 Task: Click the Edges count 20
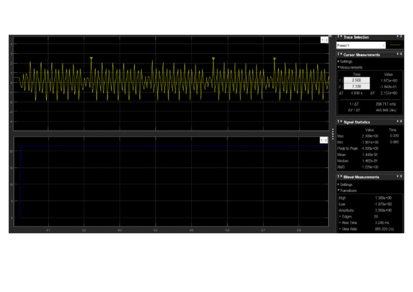click(376, 217)
